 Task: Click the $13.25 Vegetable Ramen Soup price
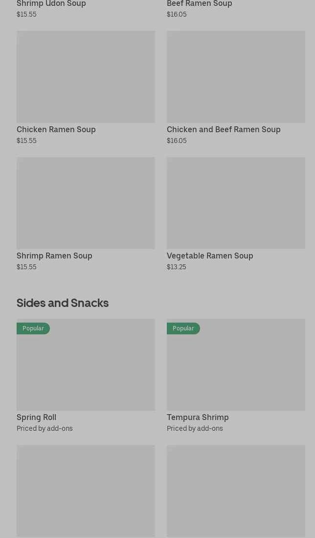177,267
